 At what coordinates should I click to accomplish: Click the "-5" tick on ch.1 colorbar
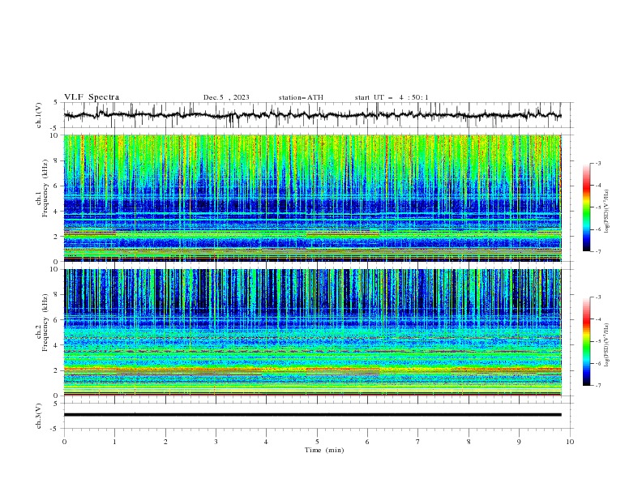[x=597, y=207]
